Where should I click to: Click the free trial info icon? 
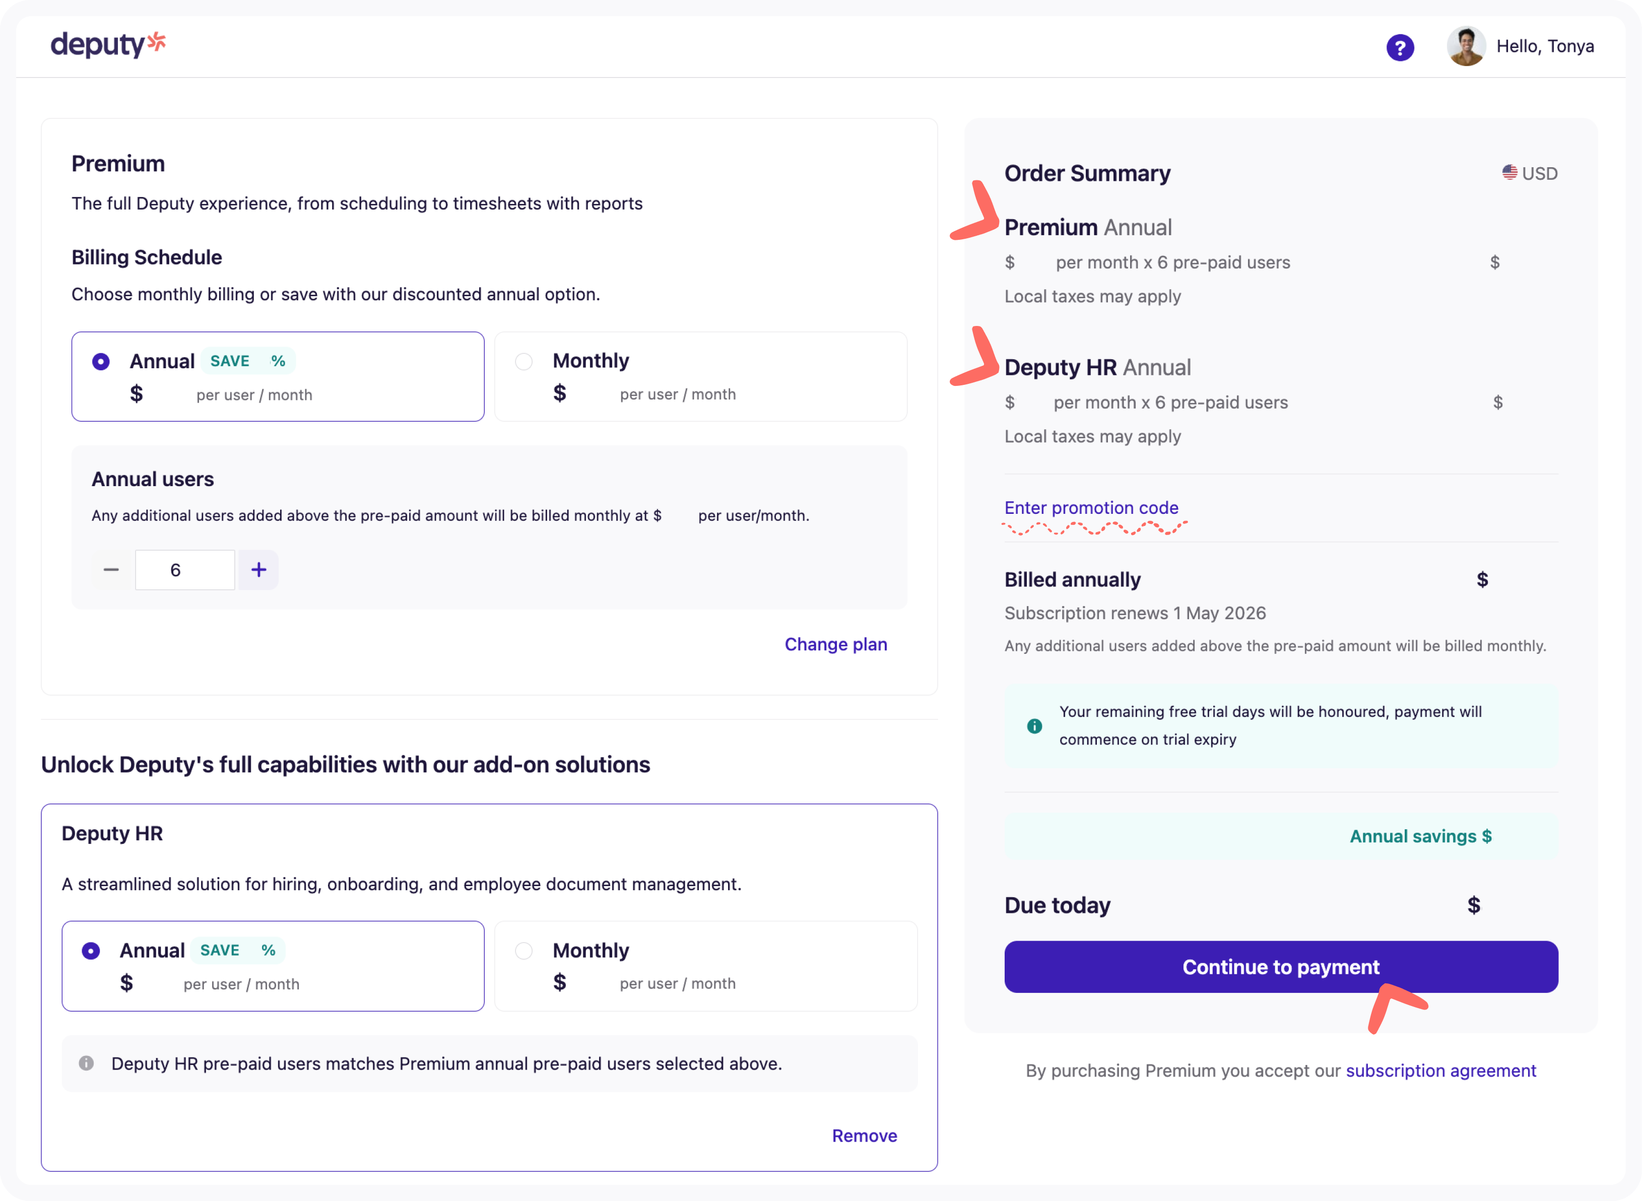1034,725
